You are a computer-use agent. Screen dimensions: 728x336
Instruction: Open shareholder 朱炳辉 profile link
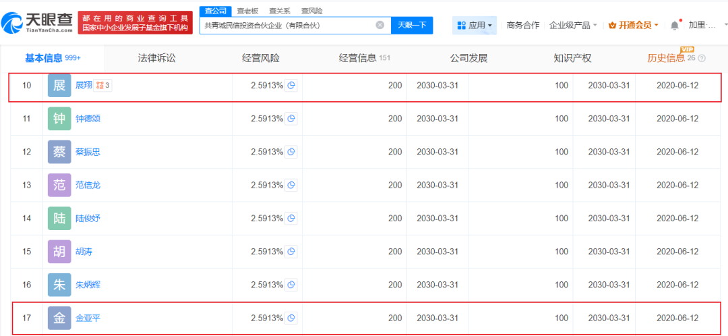(88, 285)
